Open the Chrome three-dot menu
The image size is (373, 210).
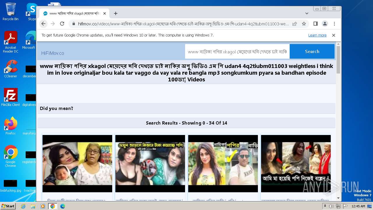click(x=334, y=24)
